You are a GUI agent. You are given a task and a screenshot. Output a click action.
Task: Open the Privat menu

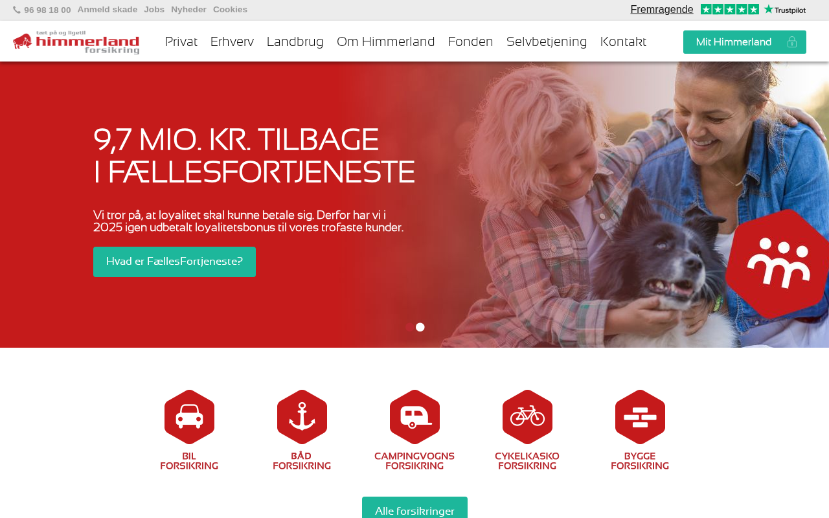click(x=181, y=41)
